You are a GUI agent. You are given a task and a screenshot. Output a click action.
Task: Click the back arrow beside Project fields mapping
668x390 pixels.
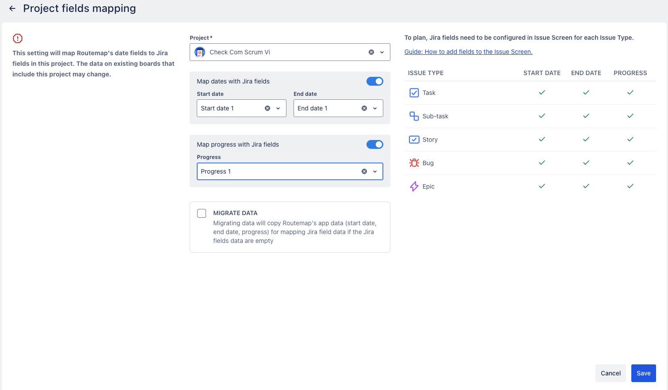12,8
